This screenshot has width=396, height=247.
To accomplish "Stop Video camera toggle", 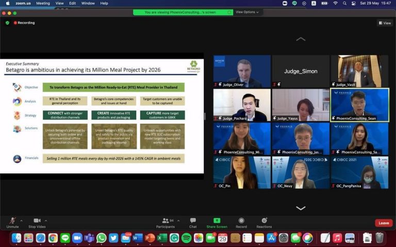I will (37, 223).
